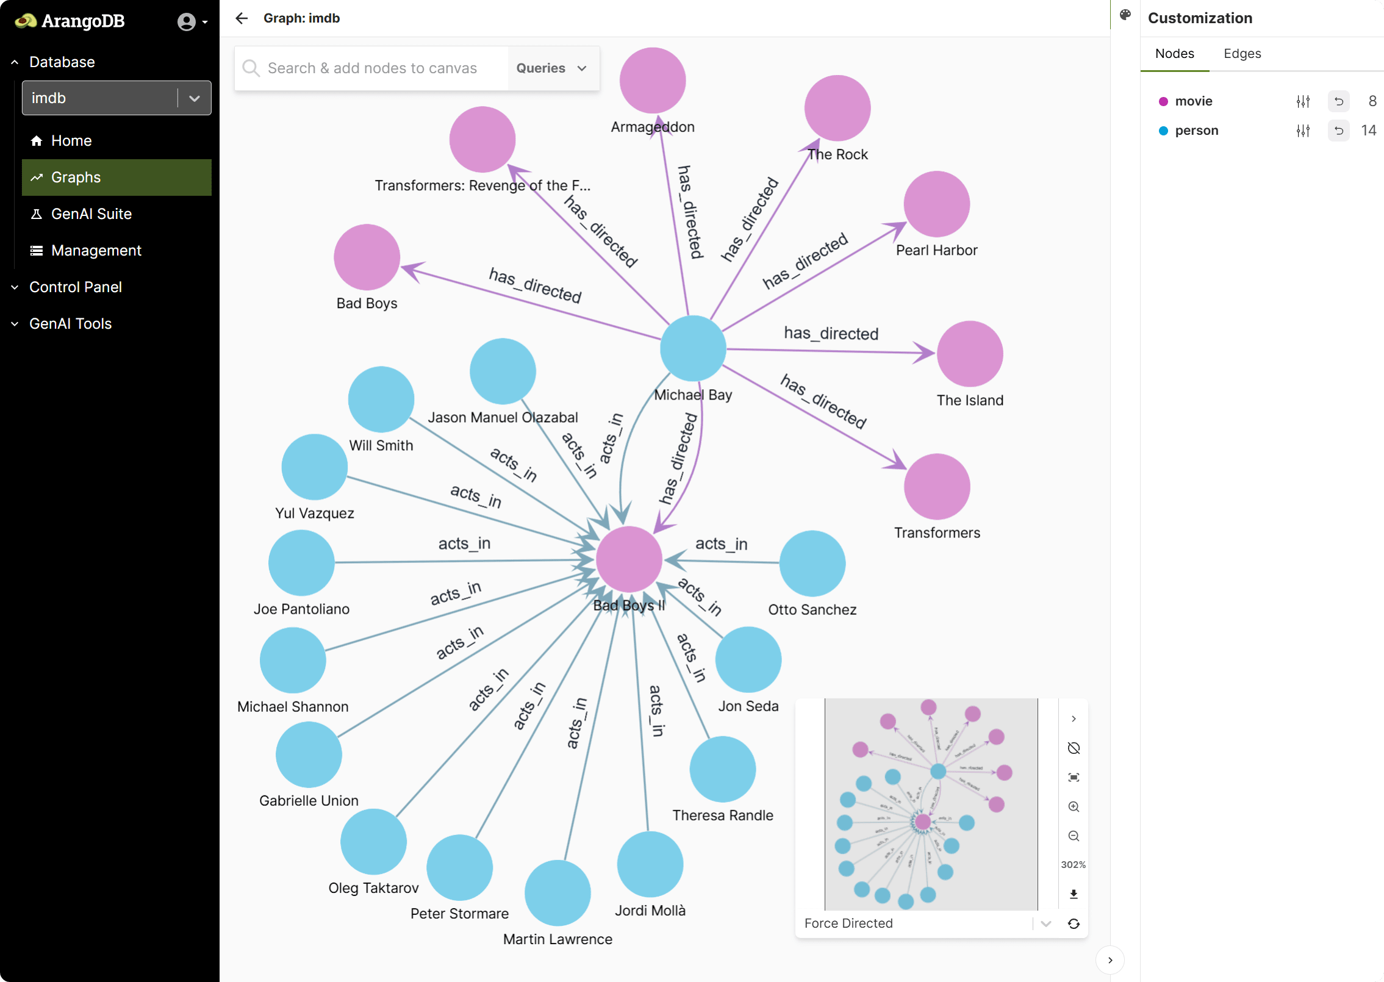Collapse the minimap with the chevron icon
Image resolution: width=1384 pixels, height=982 pixels.
pyautogui.click(x=1074, y=719)
